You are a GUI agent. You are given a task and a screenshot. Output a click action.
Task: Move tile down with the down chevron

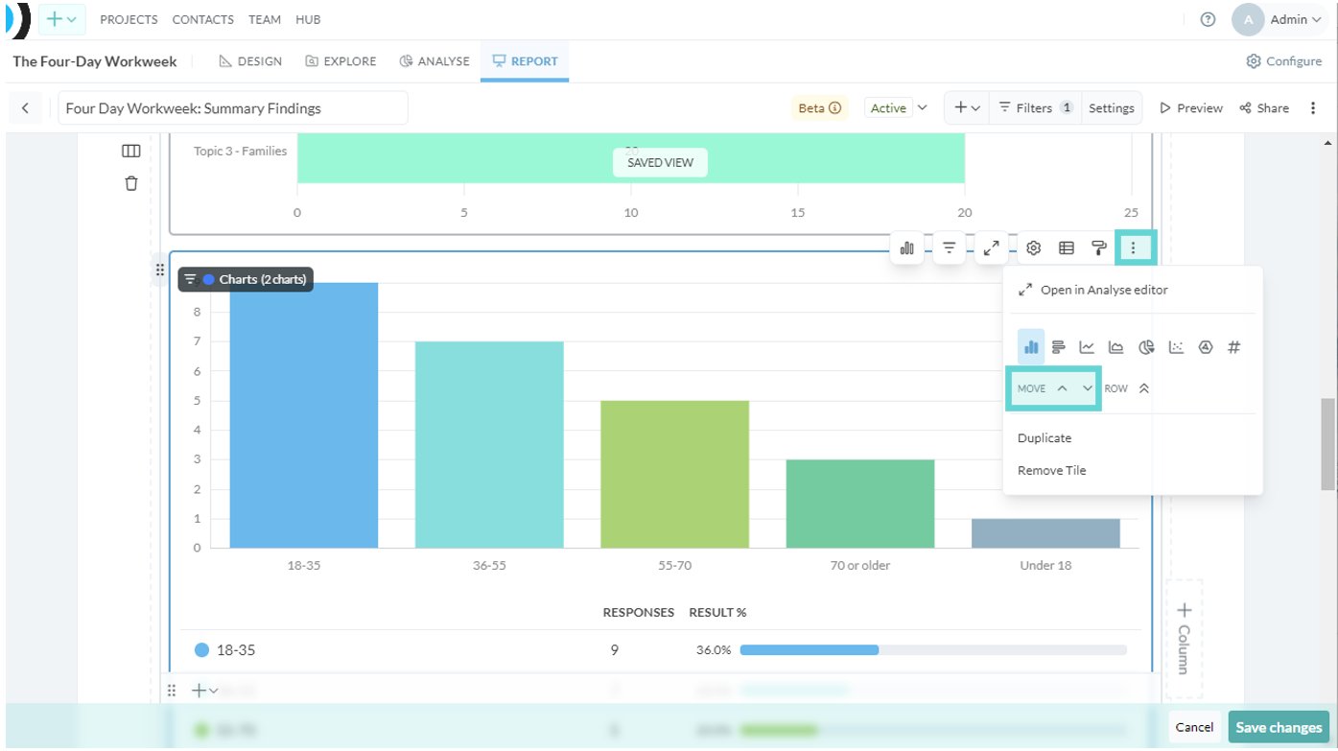(x=1088, y=388)
